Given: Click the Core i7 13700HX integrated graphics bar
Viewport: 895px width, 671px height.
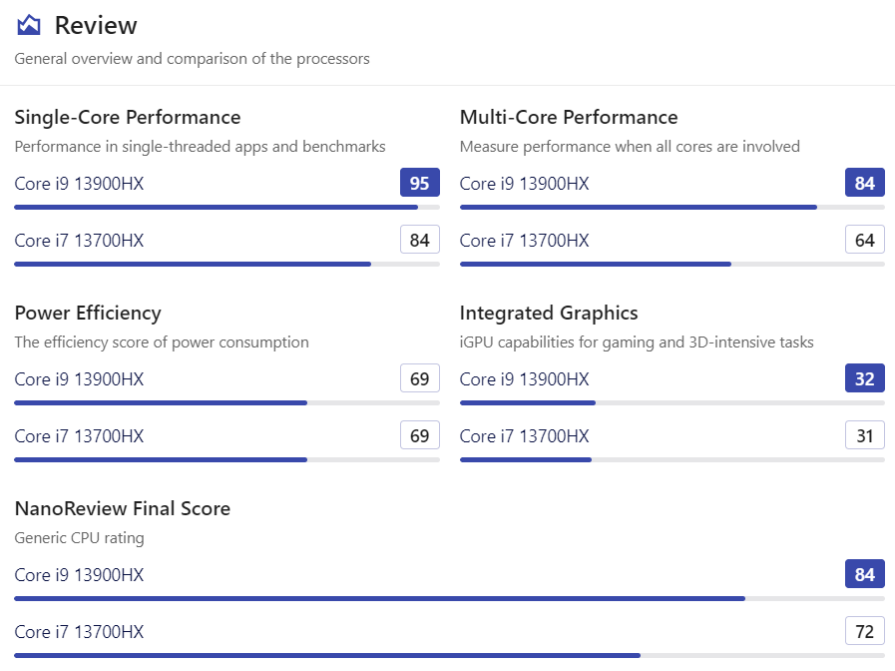Looking at the screenshot, I should [526, 459].
